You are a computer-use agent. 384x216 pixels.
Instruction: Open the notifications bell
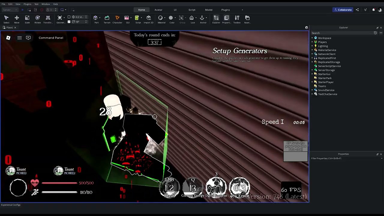click(x=373, y=10)
